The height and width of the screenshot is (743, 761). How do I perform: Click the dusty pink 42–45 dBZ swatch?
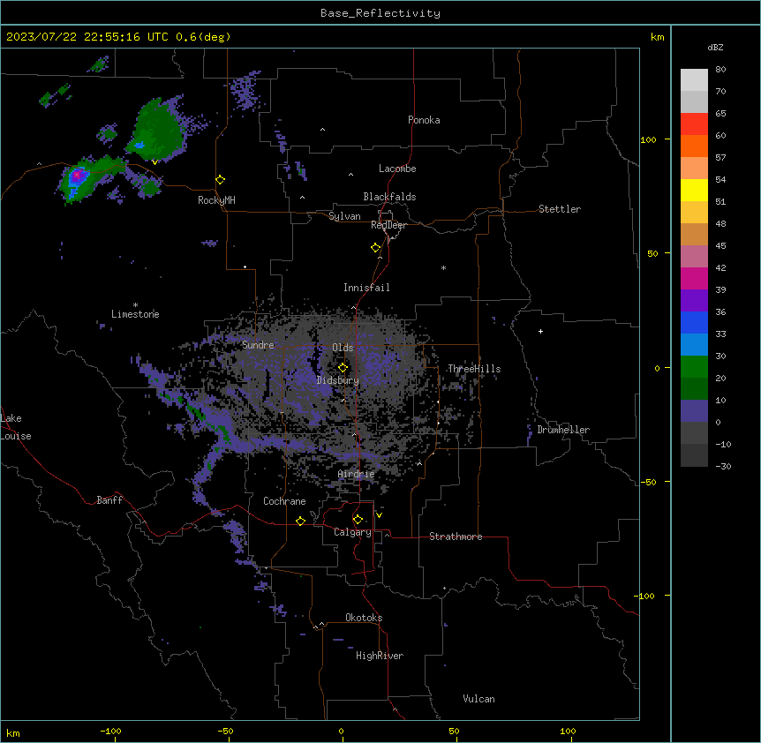coord(694,256)
